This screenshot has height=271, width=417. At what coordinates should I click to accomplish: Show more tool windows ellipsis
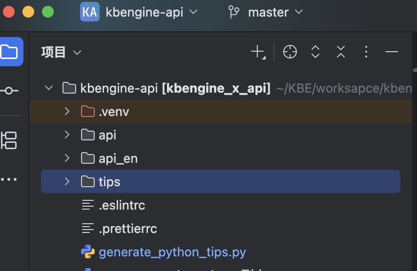pos(9,179)
